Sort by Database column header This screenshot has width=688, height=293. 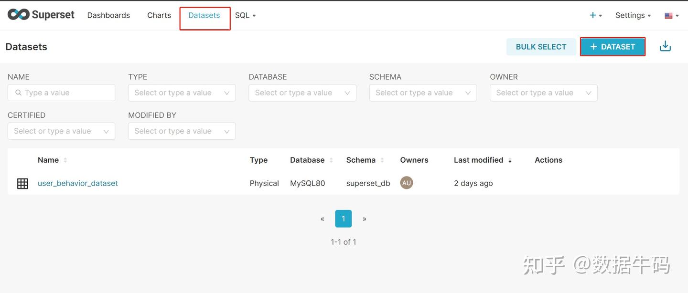pyautogui.click(x=307, y=160)
